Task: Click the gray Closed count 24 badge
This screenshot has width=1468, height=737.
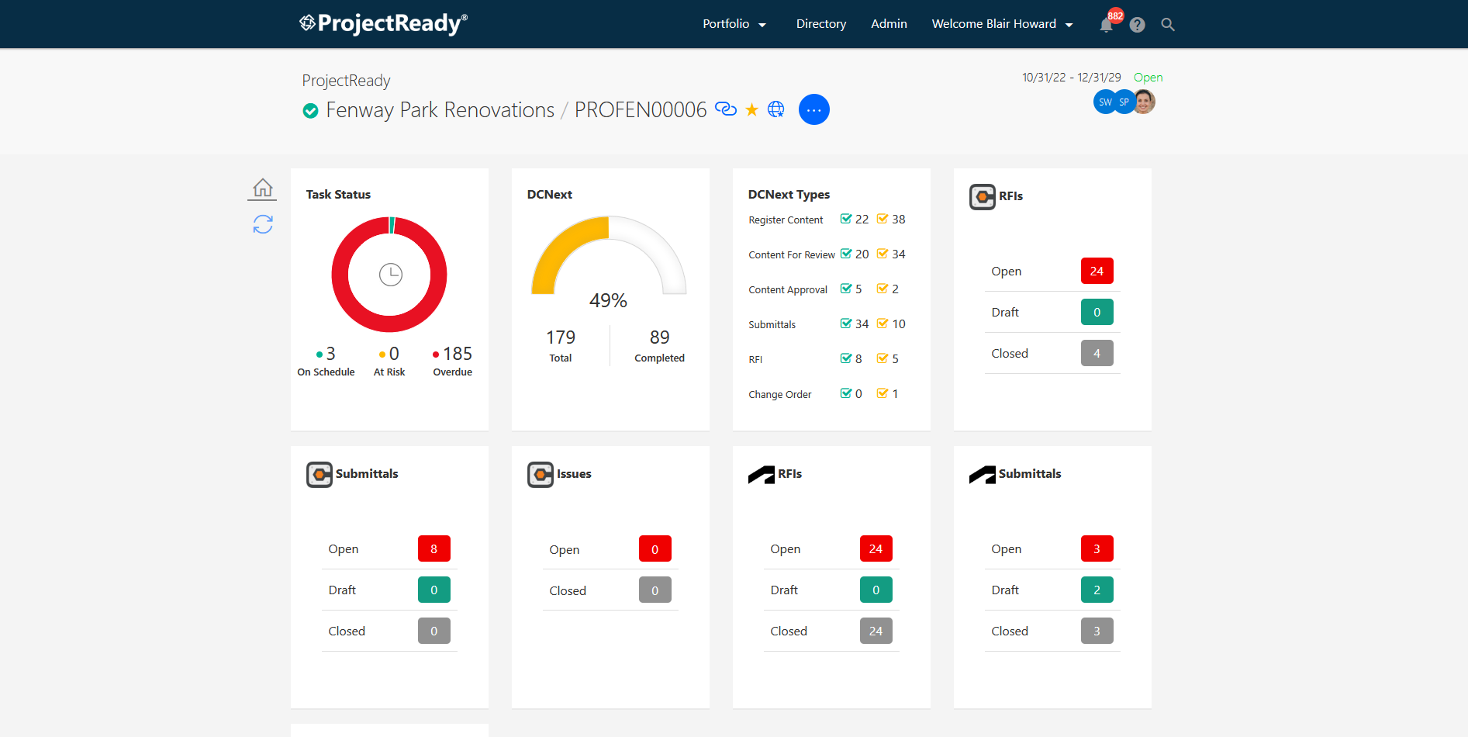Action: click(x=876, y=631)
